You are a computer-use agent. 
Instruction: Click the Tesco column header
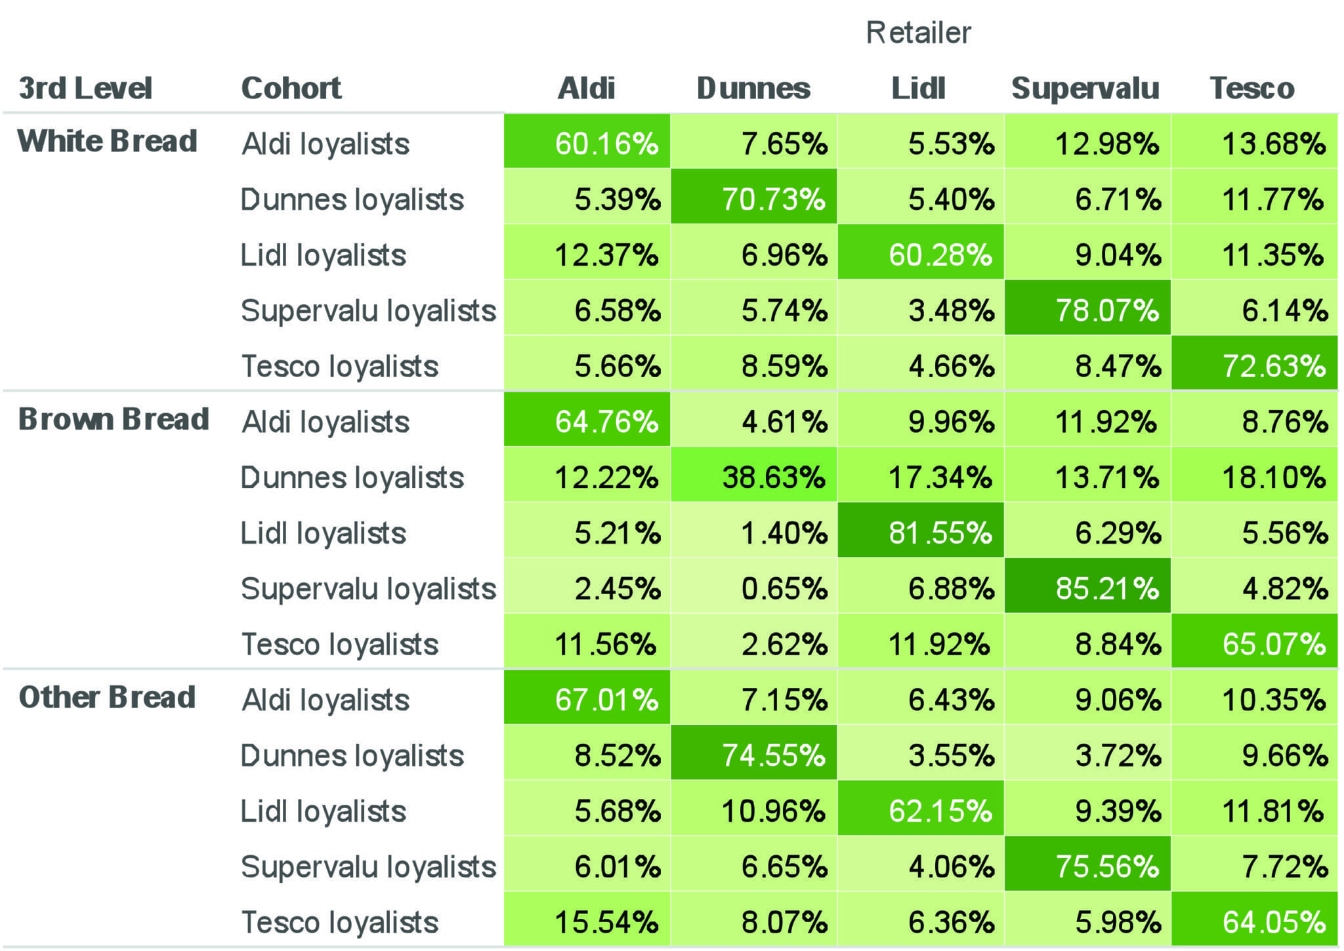click(1252, 89)
